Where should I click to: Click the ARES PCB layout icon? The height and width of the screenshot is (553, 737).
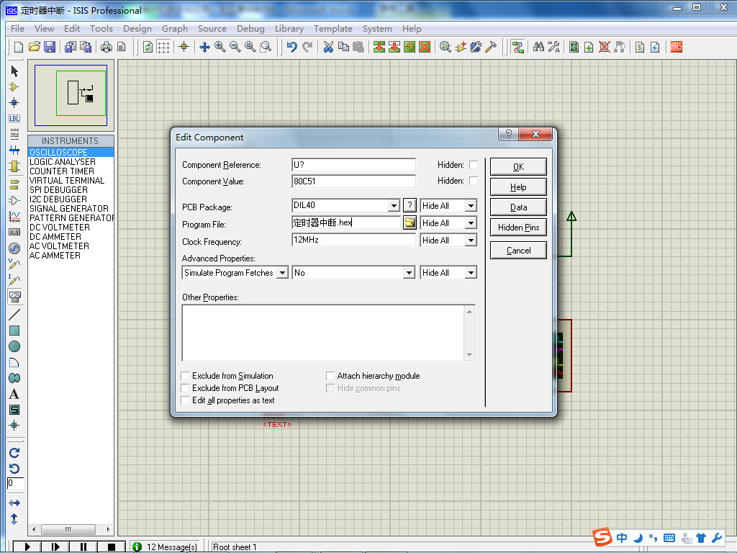click(x=677, y=47)
